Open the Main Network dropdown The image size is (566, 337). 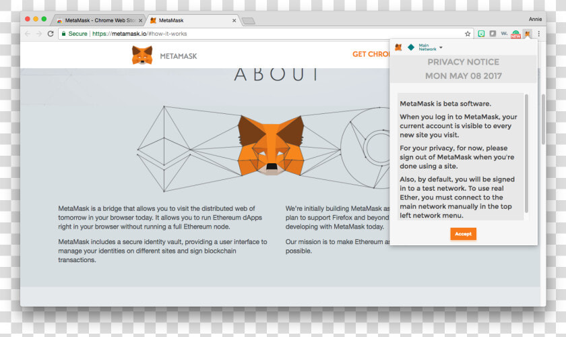coord(431,47)
